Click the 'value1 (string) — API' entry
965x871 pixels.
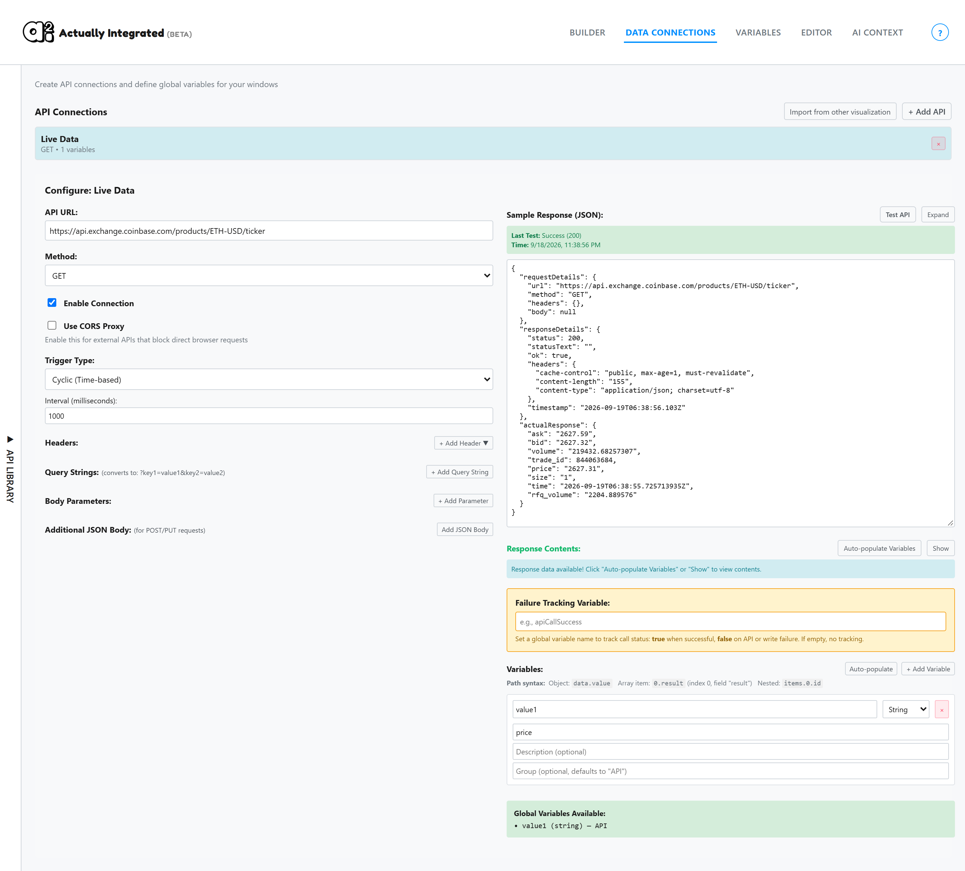pyautogui.click(x=564, y=826)
